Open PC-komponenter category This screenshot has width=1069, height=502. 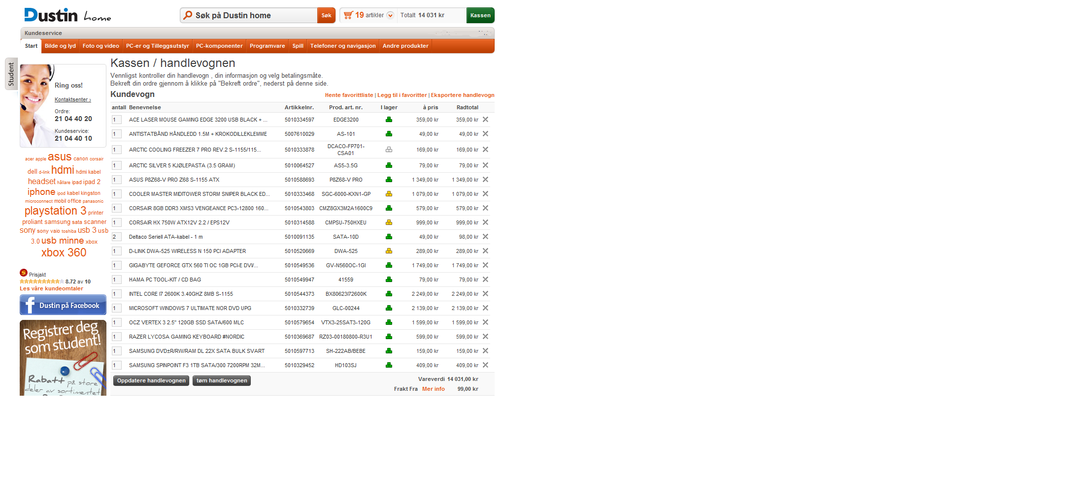(219, 46)
